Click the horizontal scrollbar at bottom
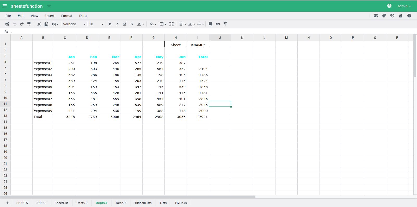This screenshot has width=417, height=207. click(x=128, y=197)
